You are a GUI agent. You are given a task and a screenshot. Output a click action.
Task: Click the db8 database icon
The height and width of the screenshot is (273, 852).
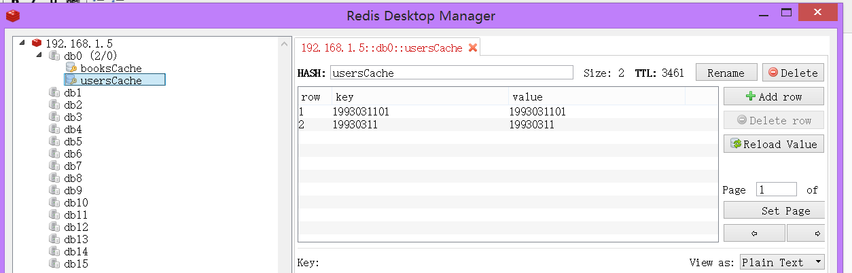[54, 177]
